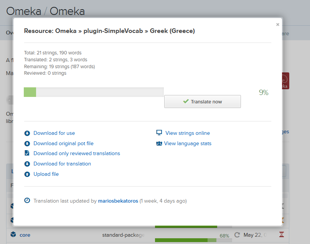Click the upload arrow icon beside Upload file
Screen dimensions: 310x244
pyautogui.click(x=27, y=174)
